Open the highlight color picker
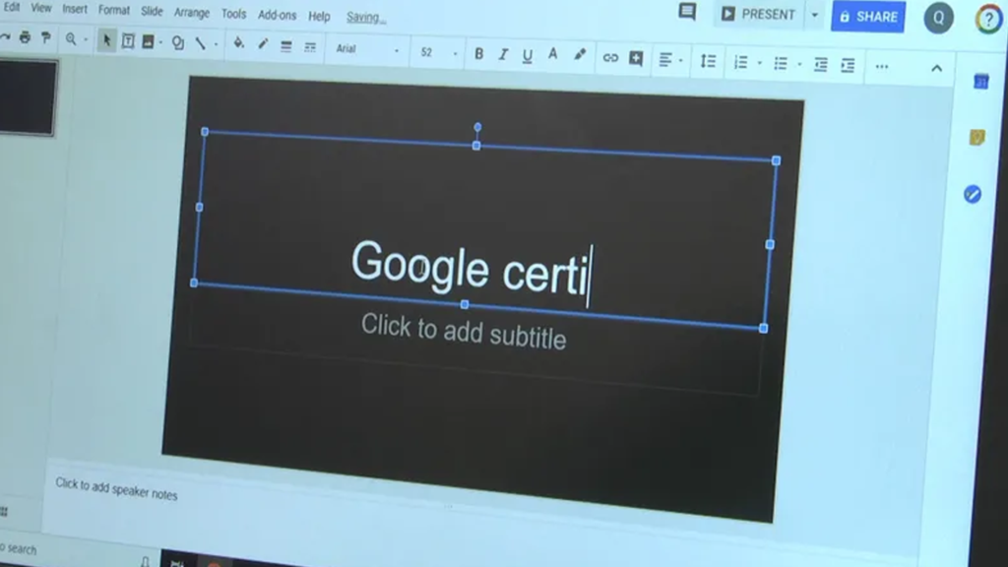The width and height of the screenshot is (1008, 567). [579, 56]
